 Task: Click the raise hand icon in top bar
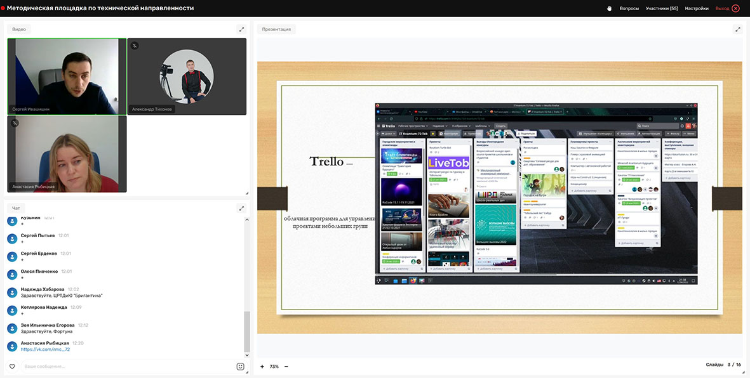tap(610, 8)
